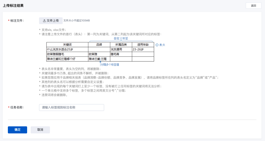The height and width of the screenshot is (141, 265).
Task: Click the 任务名称 field label
Action: [x=17, y=108]
